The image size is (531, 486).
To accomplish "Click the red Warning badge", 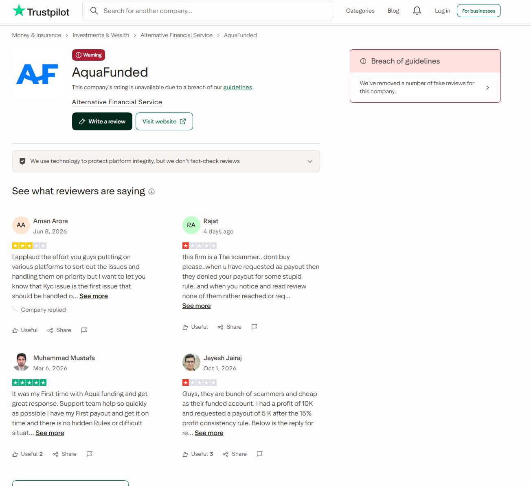I will pyautogui.click(x=88, y=55).
